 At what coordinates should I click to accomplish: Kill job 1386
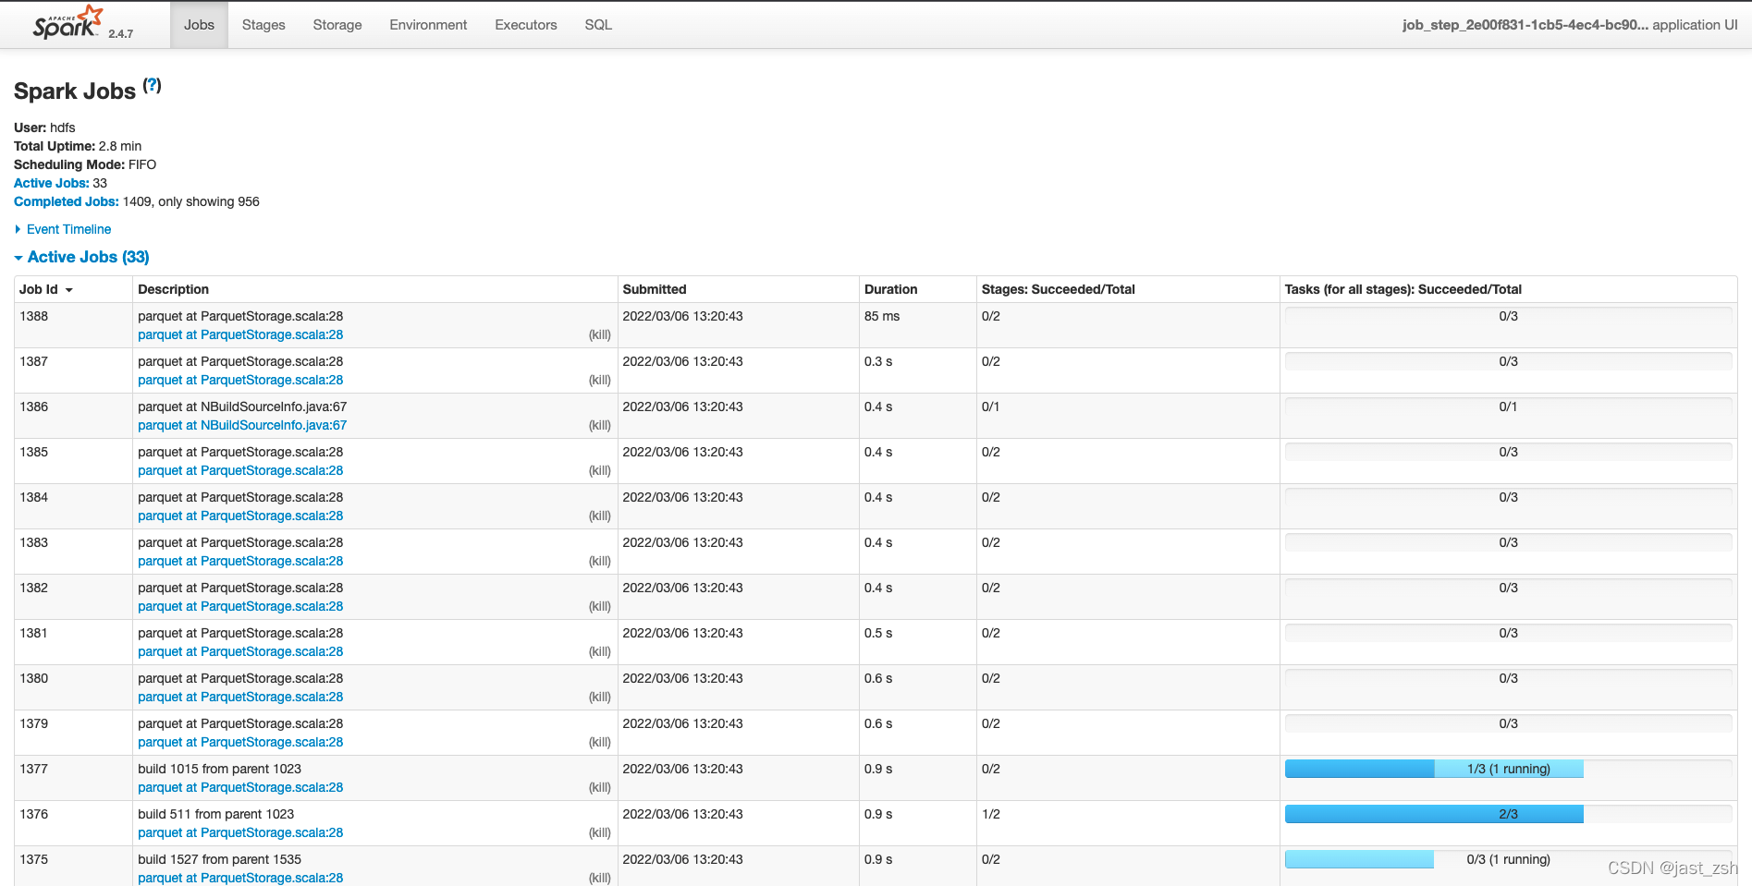[x=600, y=425]
